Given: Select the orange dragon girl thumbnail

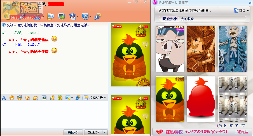Looking at the screenshot, I should click(x=201, y=49).
